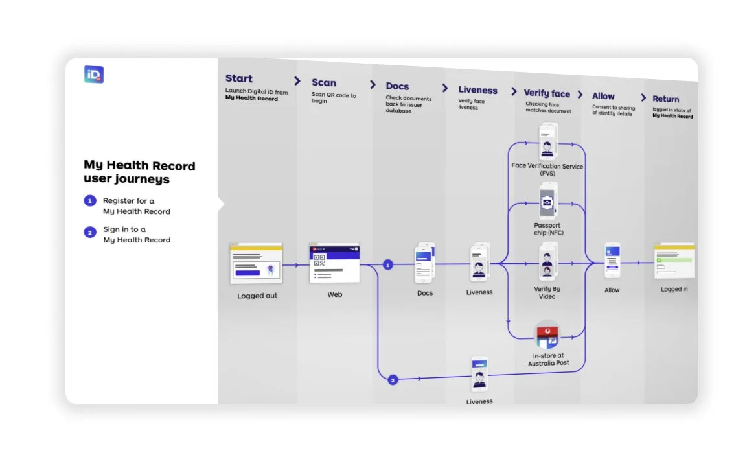The width and height of the screenshot is (747, 457).
Task: Select the Start step heading
Action: pos(238,78)
